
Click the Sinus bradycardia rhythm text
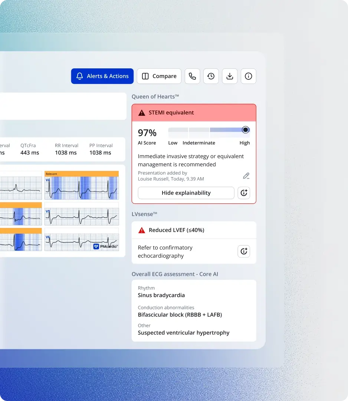(x=161, y=295)
